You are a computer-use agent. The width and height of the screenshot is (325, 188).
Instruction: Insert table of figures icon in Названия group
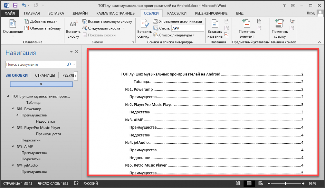coord(227,21)
